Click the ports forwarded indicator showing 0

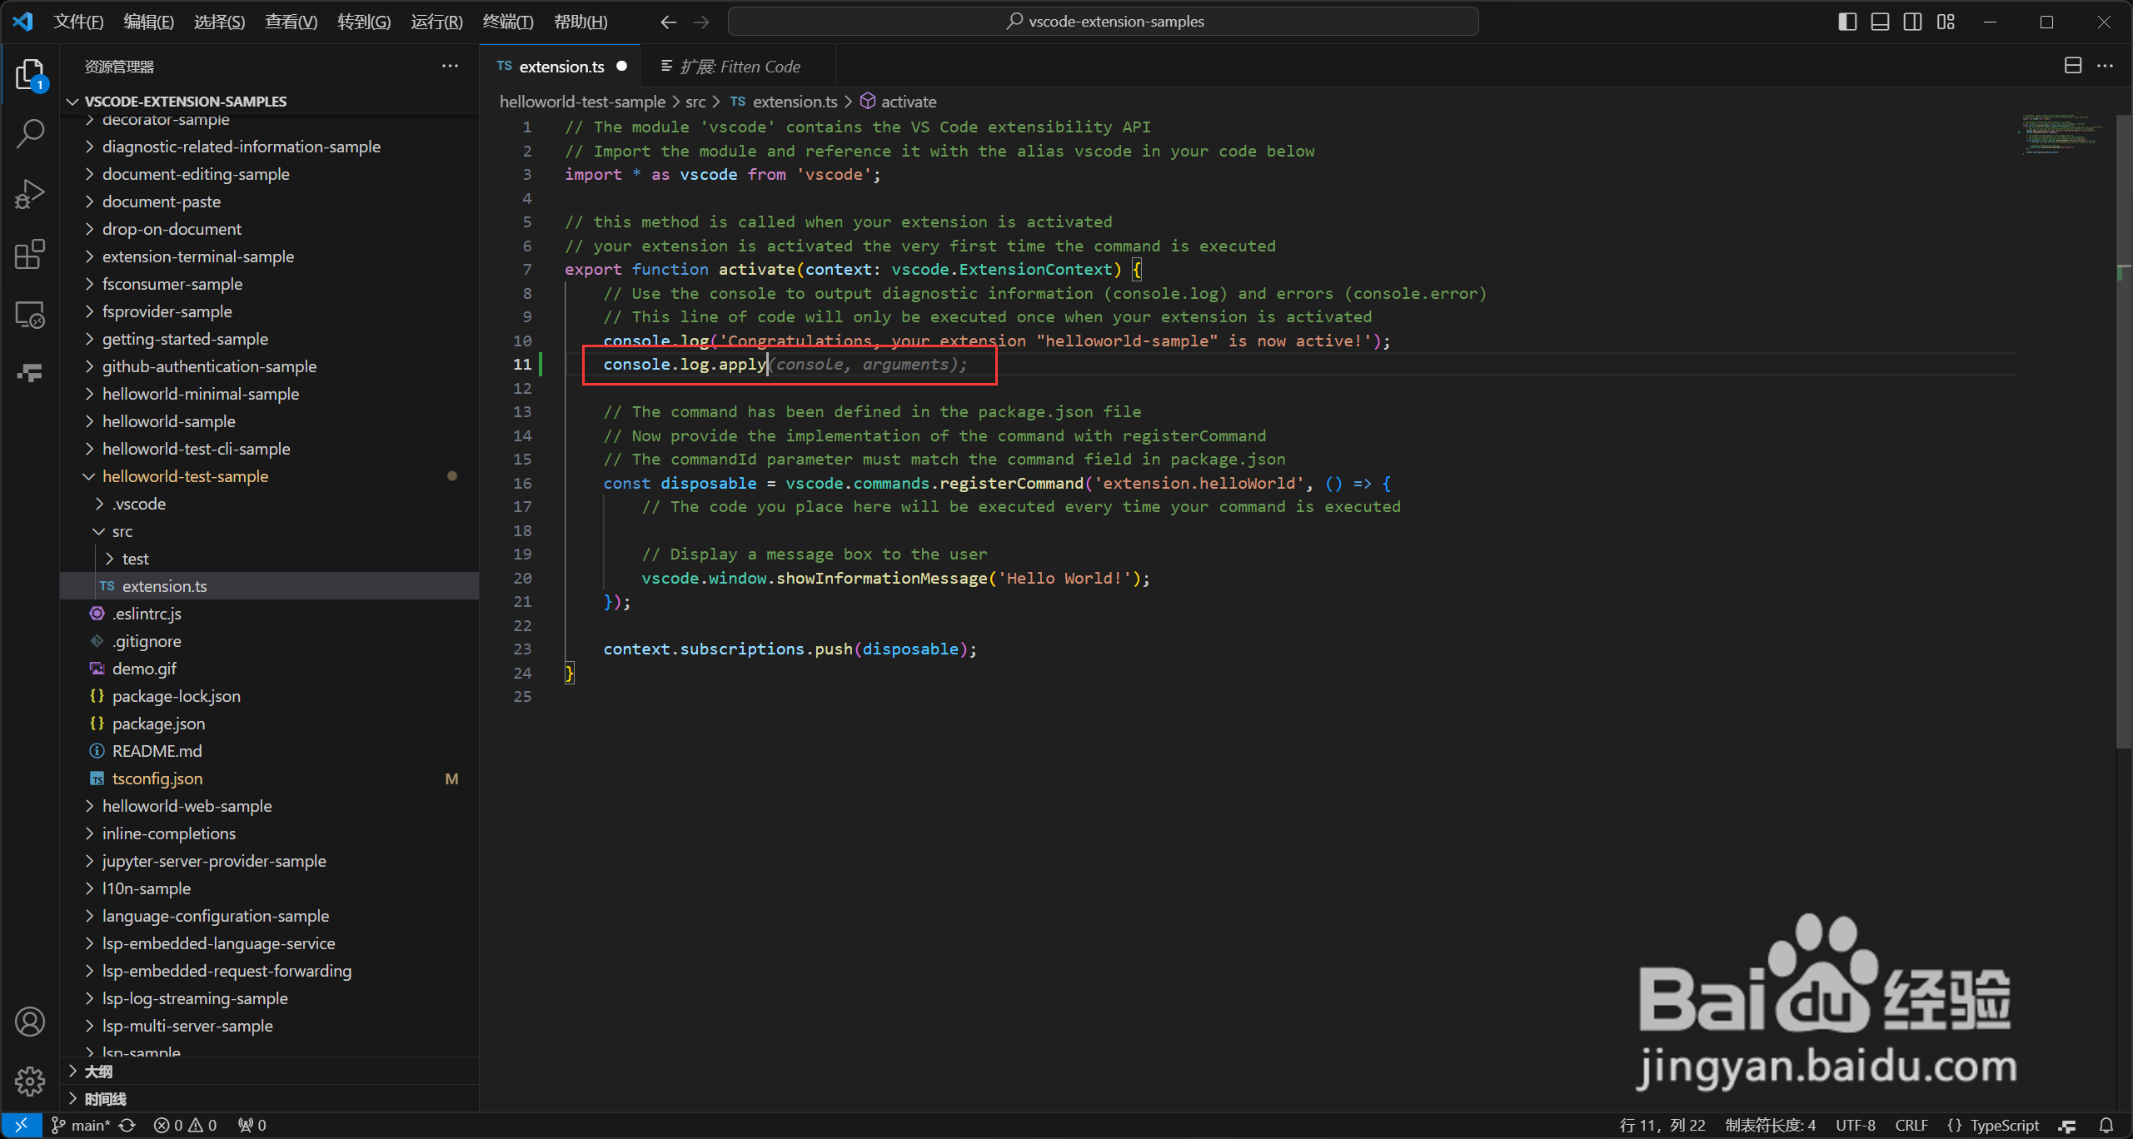tap(252, 1125)
